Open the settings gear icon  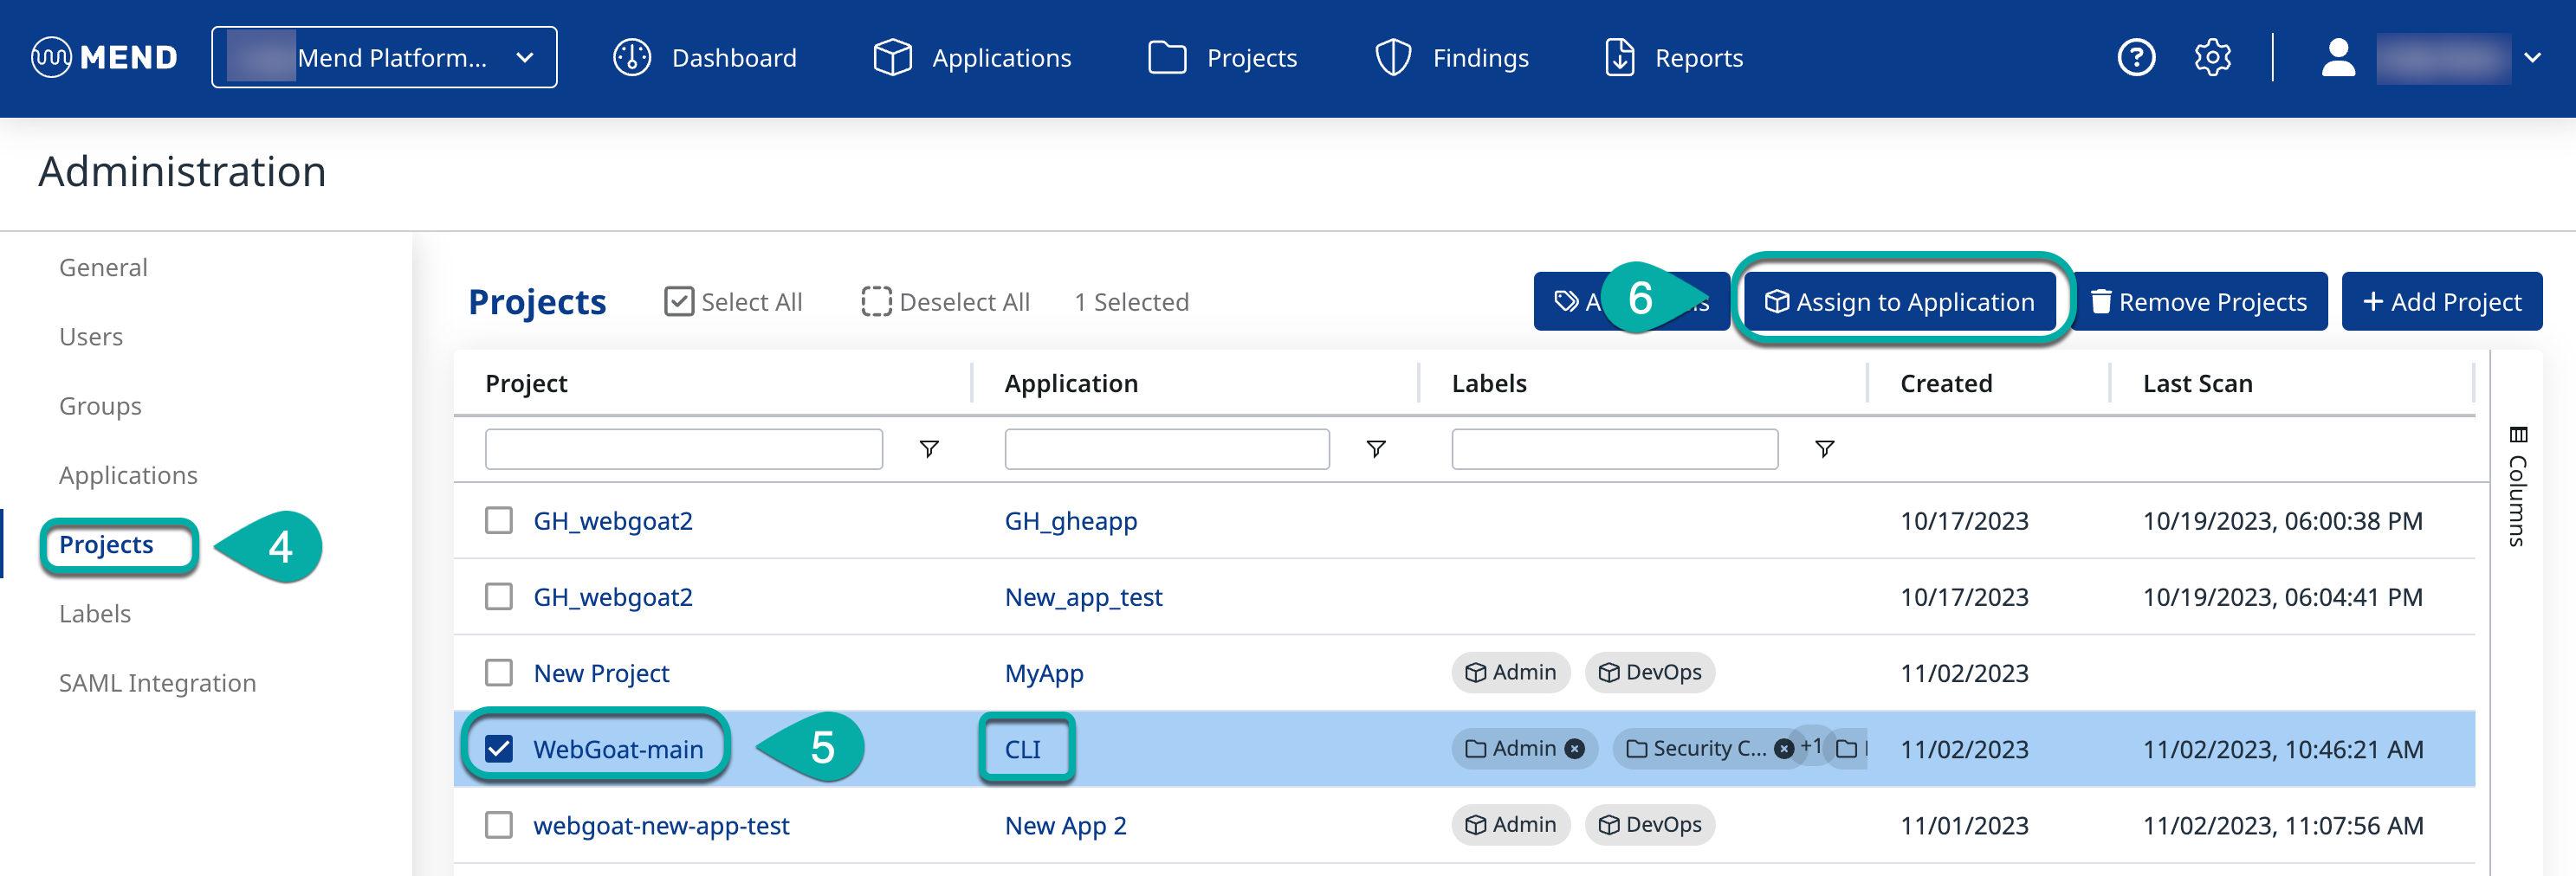[2212, 58]
